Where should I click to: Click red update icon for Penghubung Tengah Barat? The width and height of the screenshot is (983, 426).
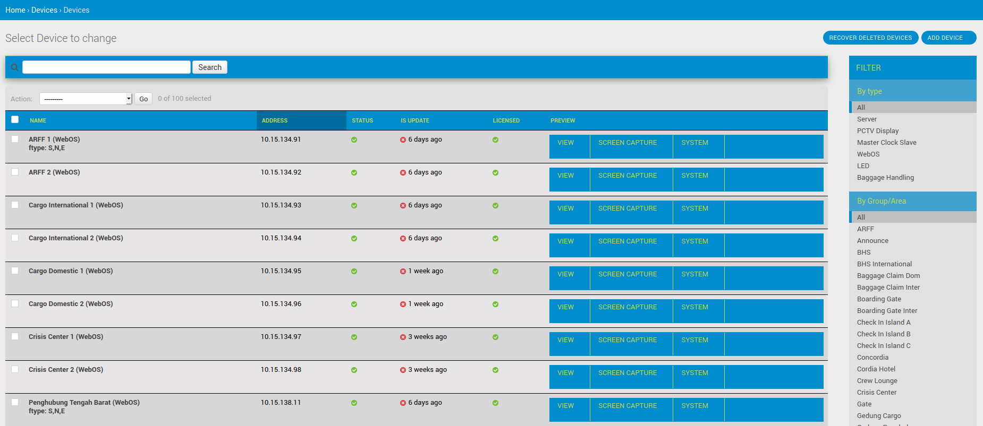click(403, 403)
